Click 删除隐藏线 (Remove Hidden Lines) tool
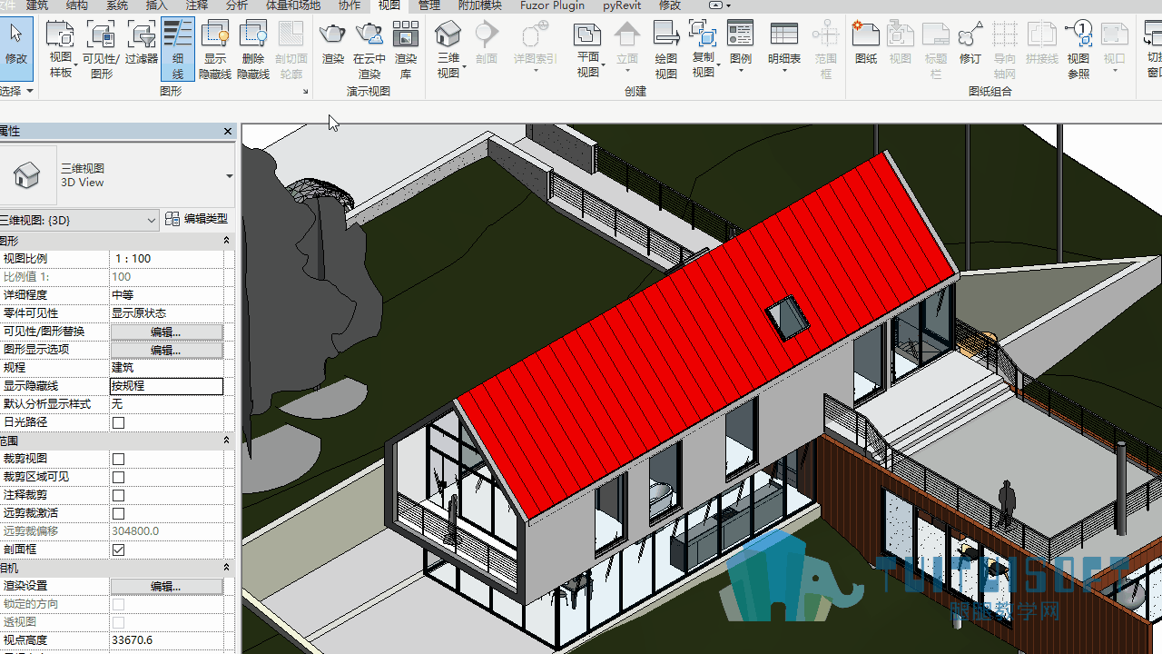This screenshot has height=654, width=1162. (253, 50)
